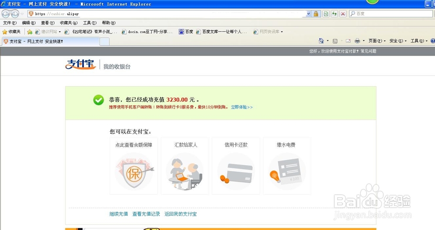
Task: Open the 帮助 menu
Action: tap(108, 23)
